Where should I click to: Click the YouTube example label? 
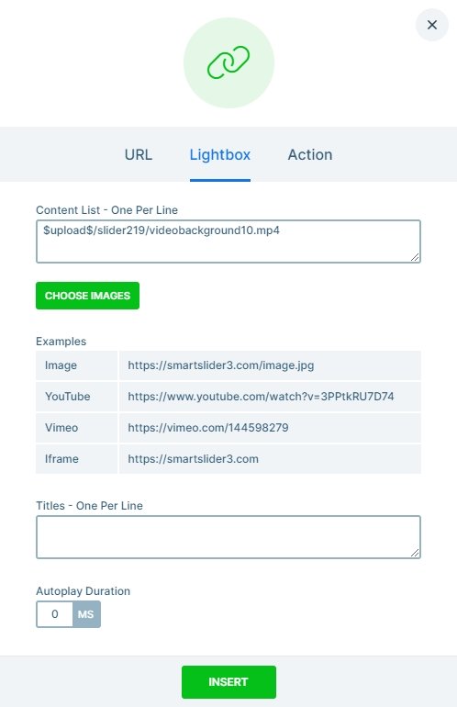click(x=68, y=397)
